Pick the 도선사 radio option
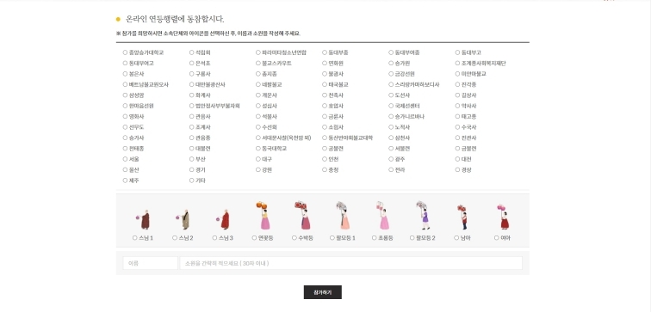The width and height of the screenshot is (651, 312). tap(391, 95)
